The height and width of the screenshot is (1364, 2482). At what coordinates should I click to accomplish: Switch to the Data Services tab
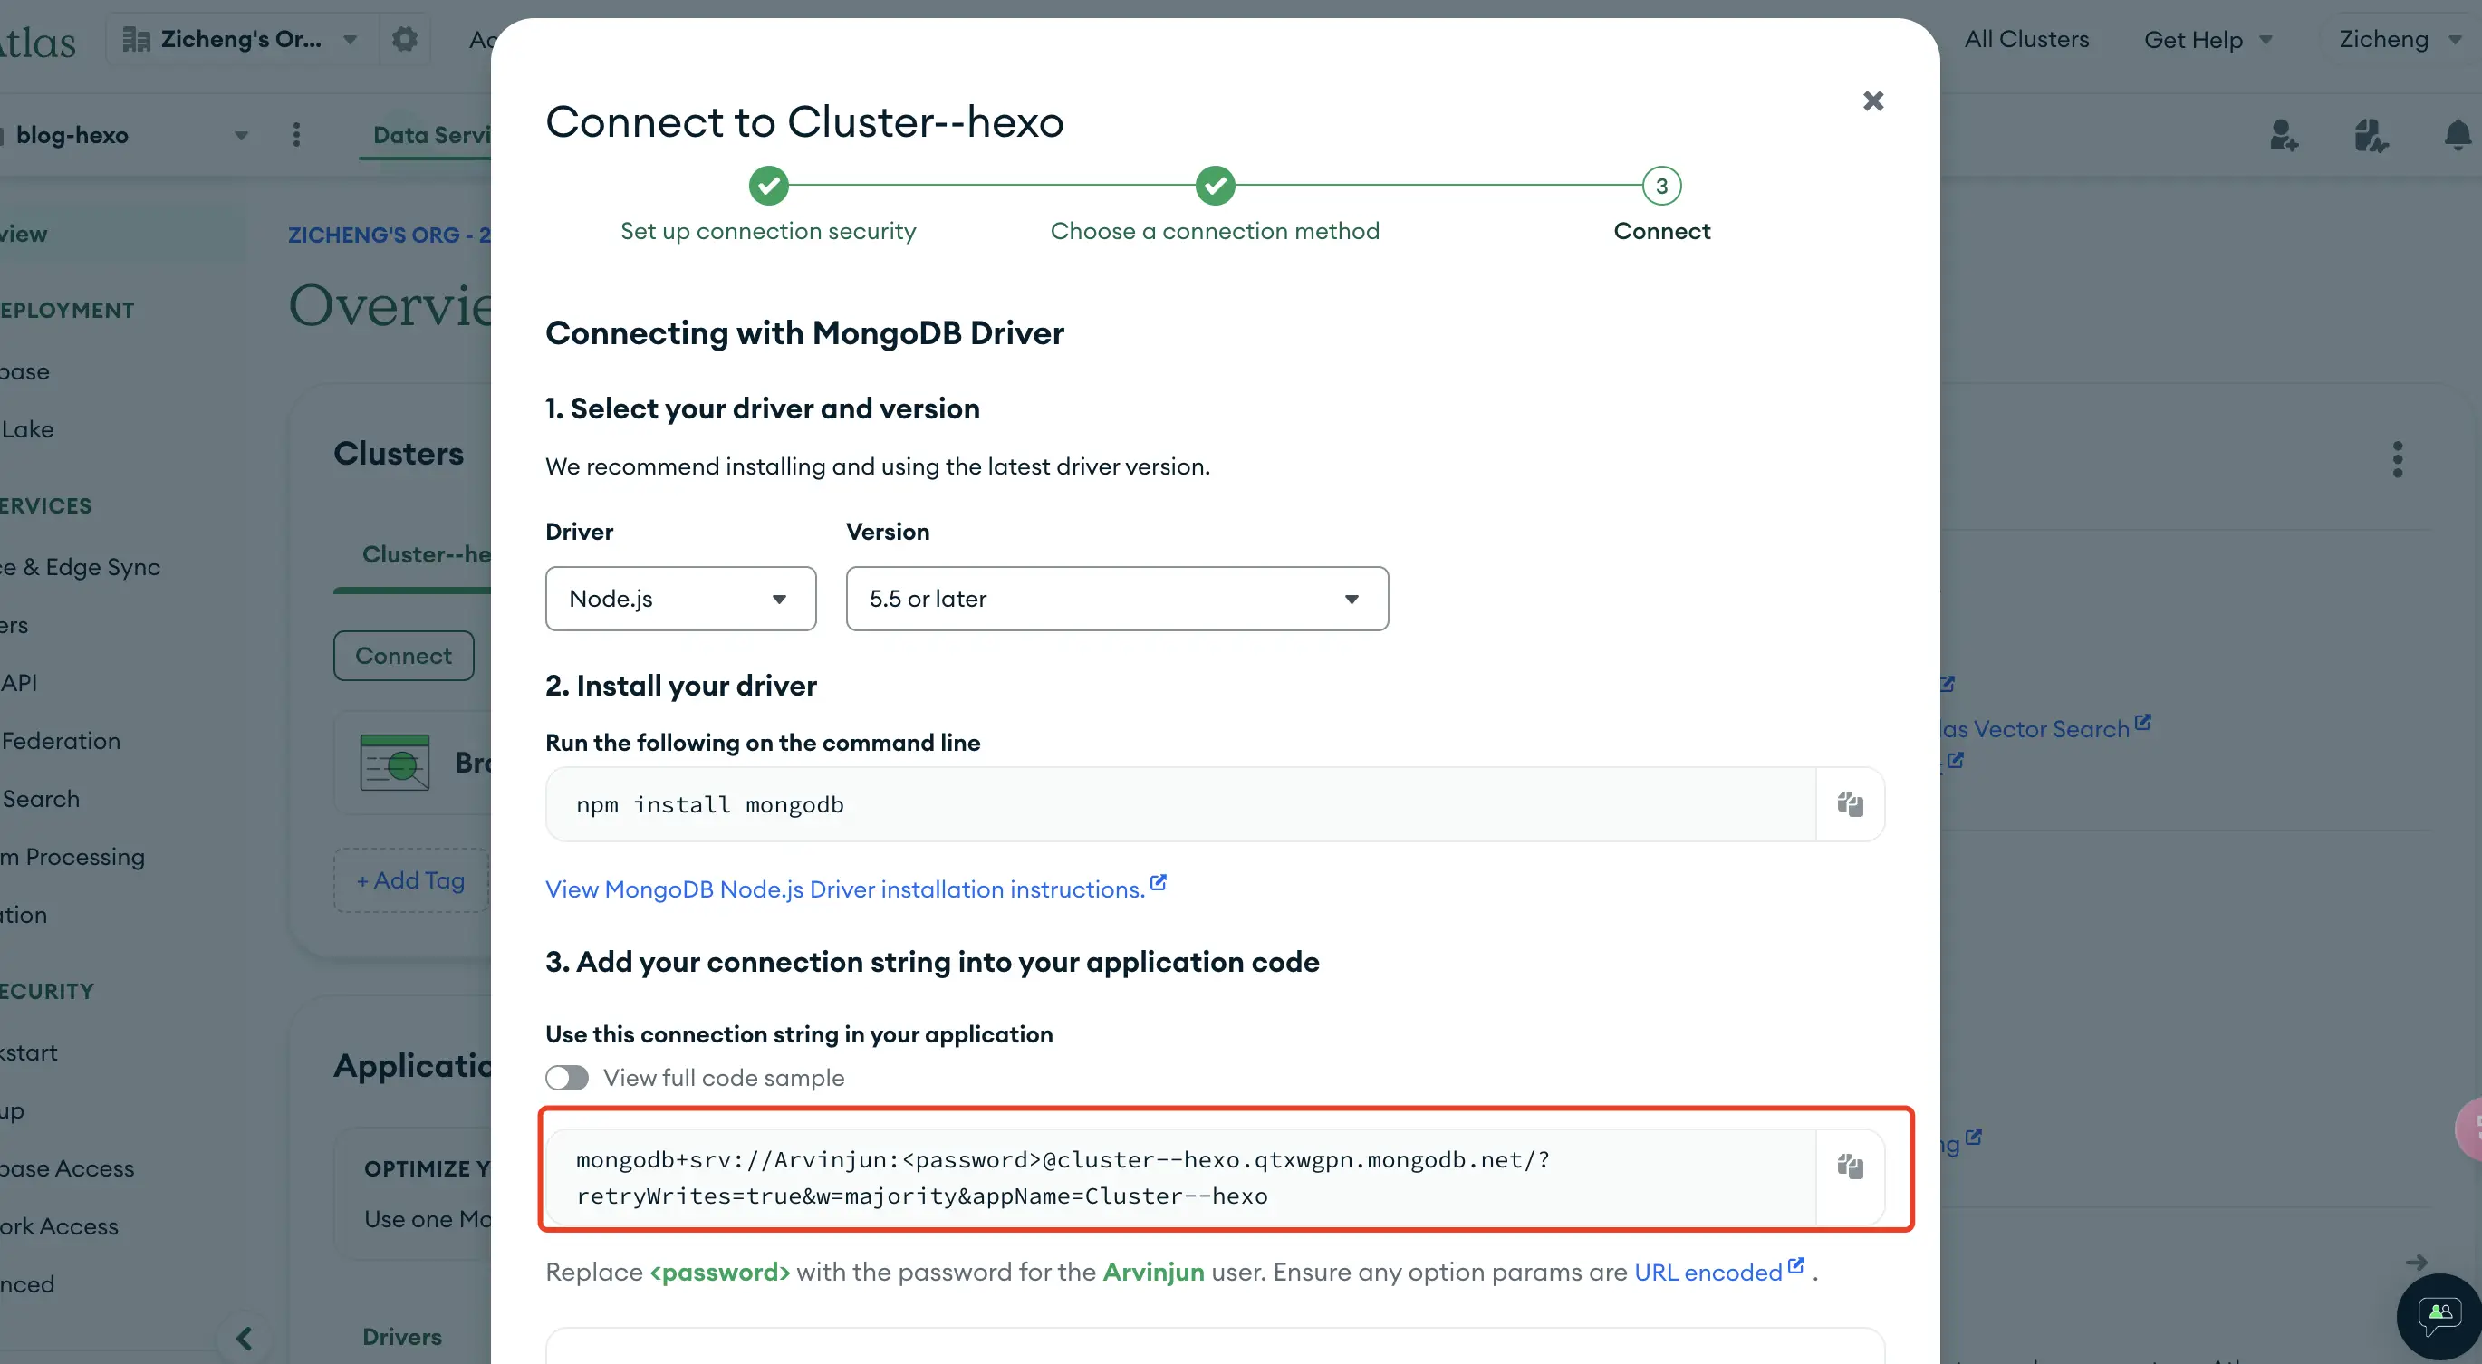[432, 135]
